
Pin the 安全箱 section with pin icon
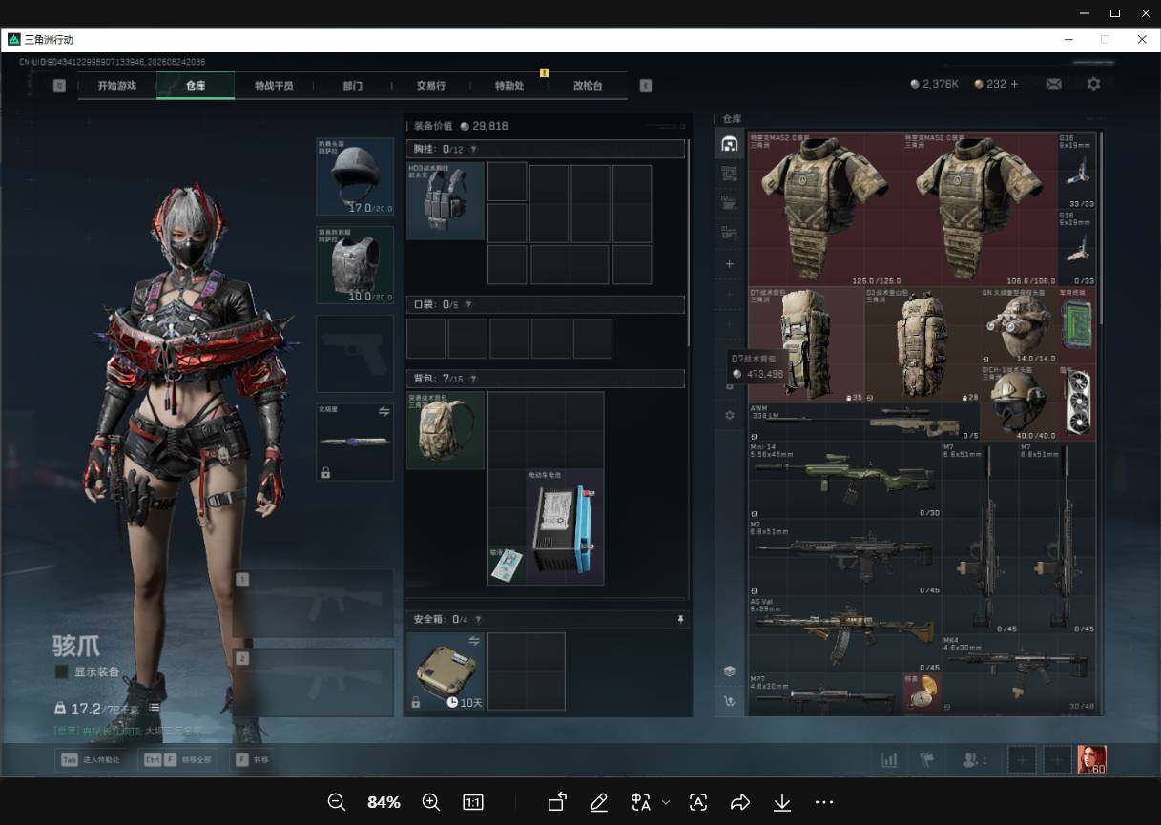click(x=680, y=619)
